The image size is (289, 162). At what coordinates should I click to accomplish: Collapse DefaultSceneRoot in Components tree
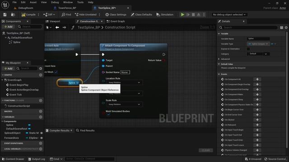(5, 38)
